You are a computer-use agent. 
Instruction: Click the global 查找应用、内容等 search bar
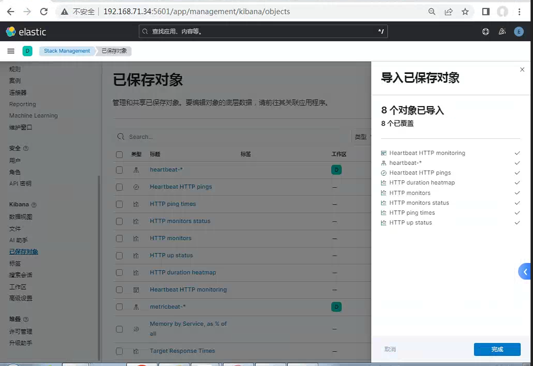coord(263,31)
